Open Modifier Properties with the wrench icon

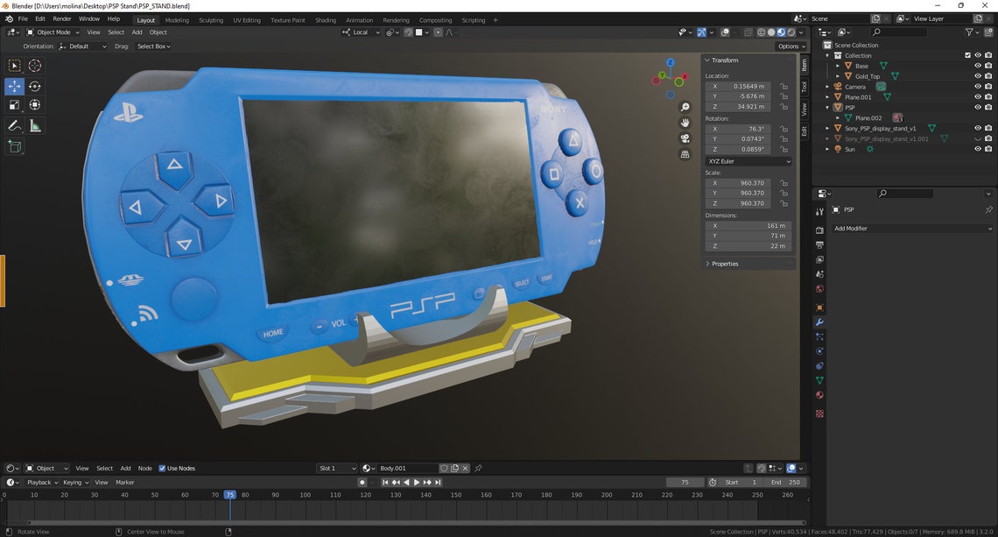tap(819, 322)
